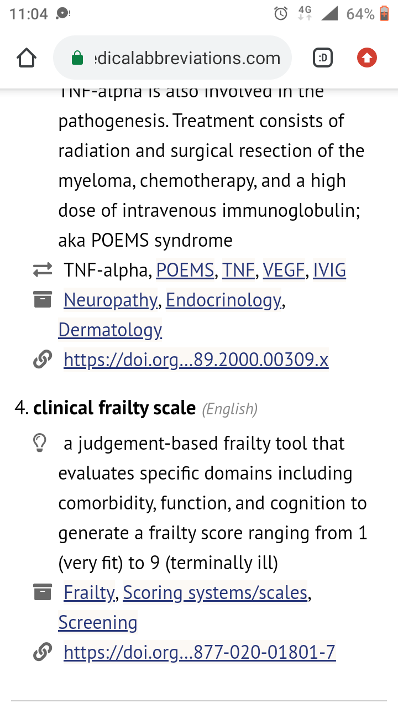Image resolution: width=398 pixels, height=708 pixels.
Task: Tap the category box icon beside Frailty
Action: pyautogui.click(x=42, y=592)
